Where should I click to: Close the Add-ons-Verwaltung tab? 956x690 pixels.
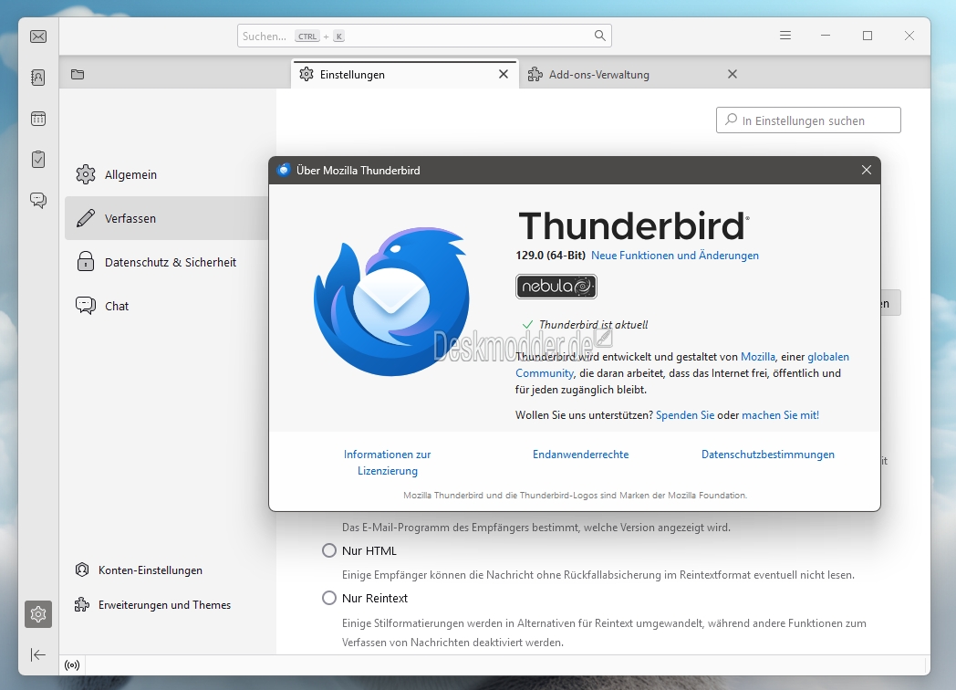click(733, 74)
